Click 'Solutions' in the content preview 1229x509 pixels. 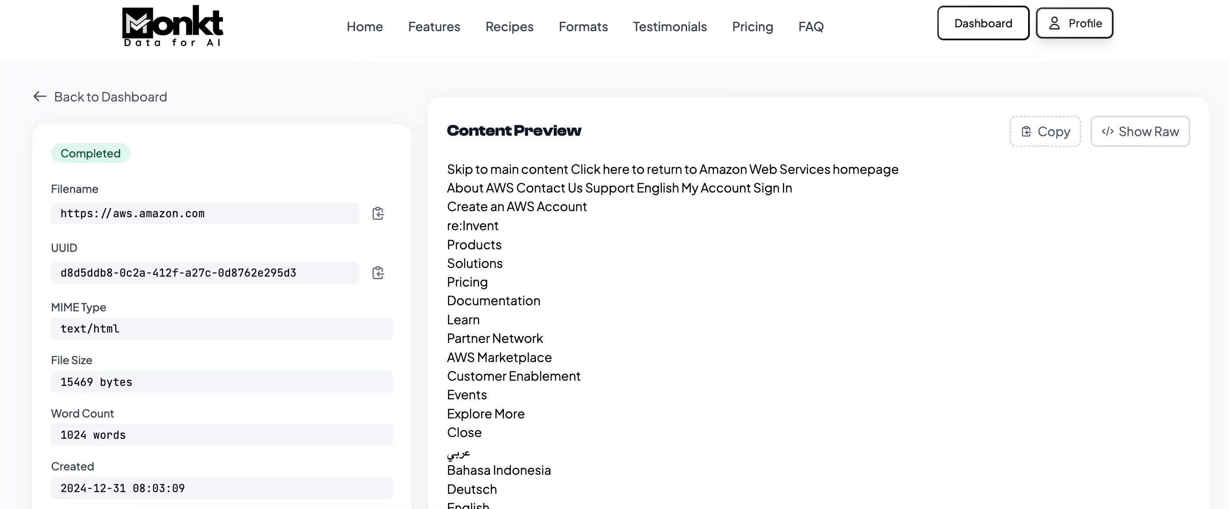point(475,263)
